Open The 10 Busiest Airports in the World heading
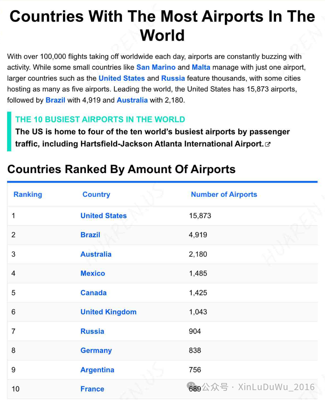Screen dimensions: 325x400 (x=100, y=119)
